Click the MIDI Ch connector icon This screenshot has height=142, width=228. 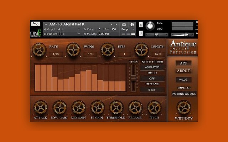45,34
